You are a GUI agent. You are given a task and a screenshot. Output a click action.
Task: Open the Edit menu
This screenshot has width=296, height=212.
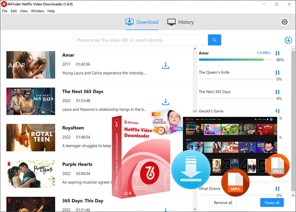(14, 11)
